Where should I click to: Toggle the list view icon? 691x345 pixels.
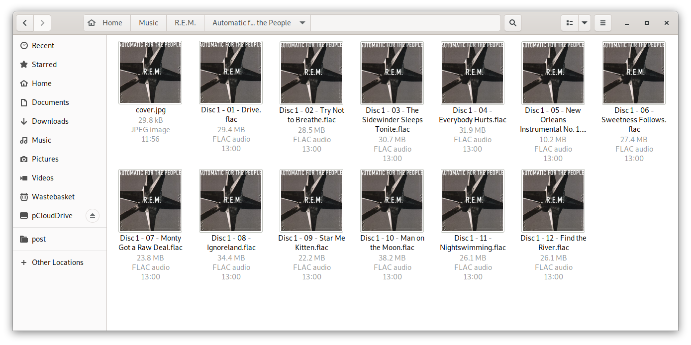point(569,22)
